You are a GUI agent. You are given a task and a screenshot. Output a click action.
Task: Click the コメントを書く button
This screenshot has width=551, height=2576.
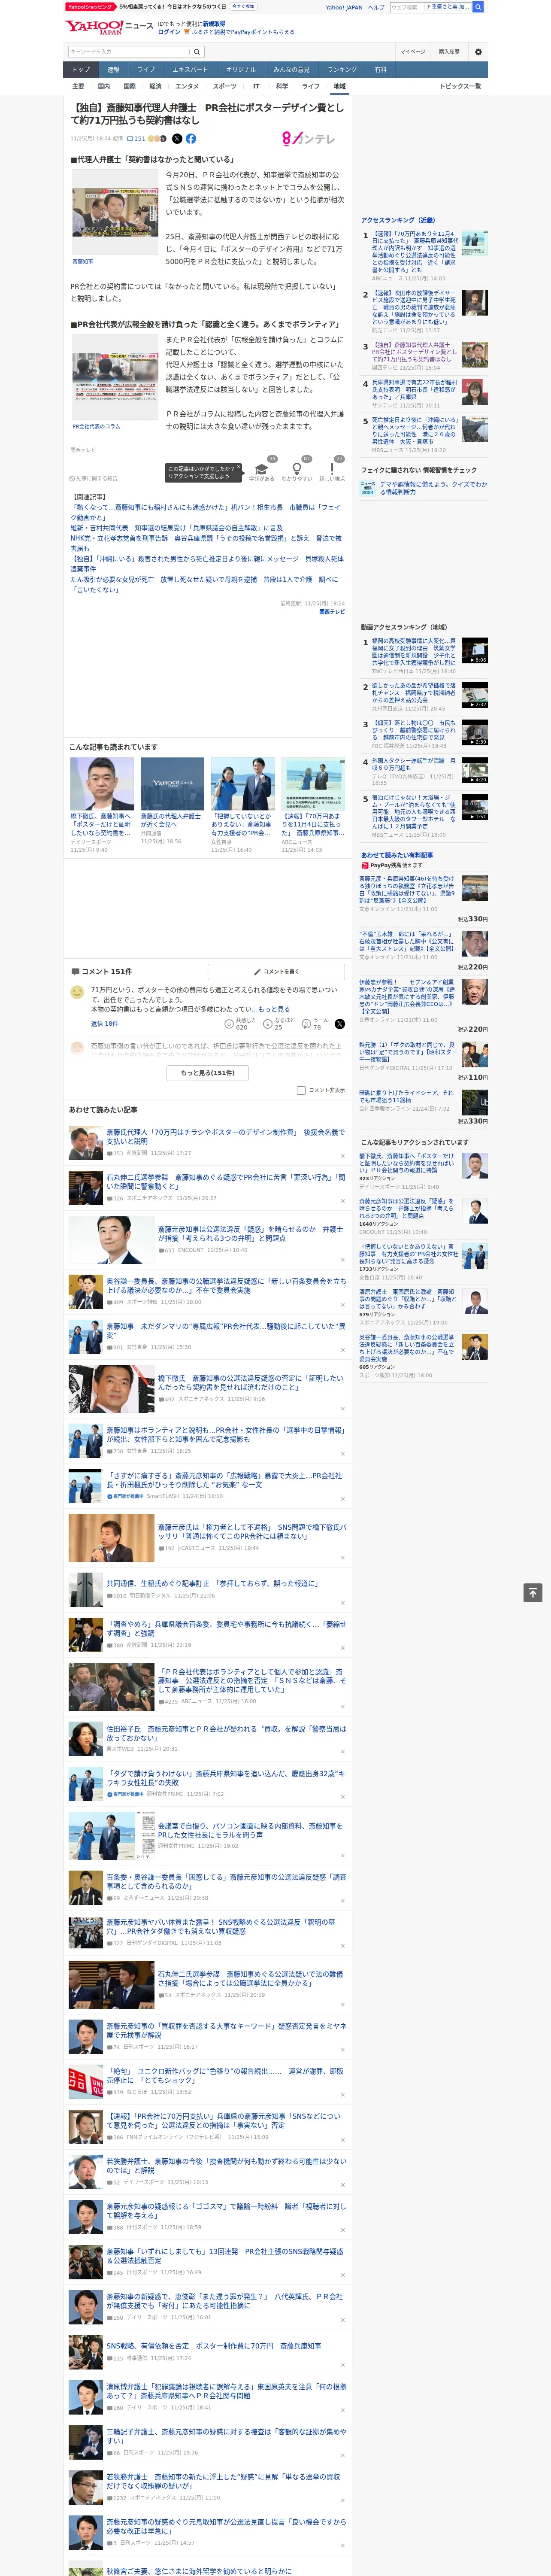(x=276, y=971)
